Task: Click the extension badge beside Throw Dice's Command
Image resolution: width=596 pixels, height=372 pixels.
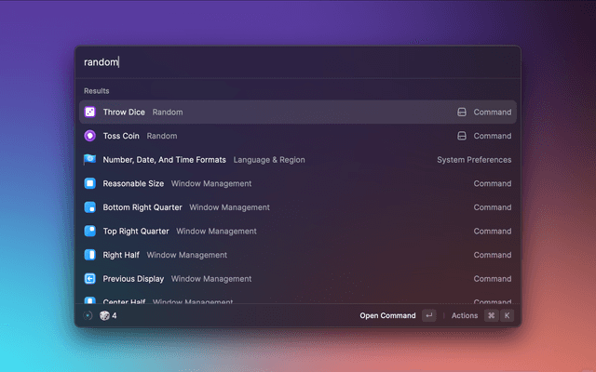Action: click(461, 112)
